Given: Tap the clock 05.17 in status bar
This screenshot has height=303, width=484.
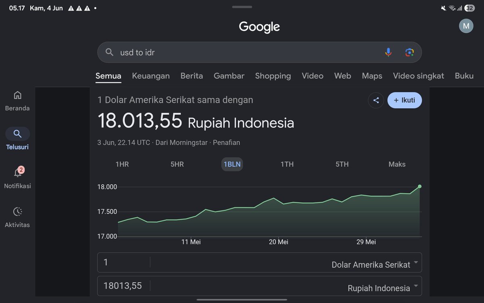Looking at the screenshot, I should (17, 8).
